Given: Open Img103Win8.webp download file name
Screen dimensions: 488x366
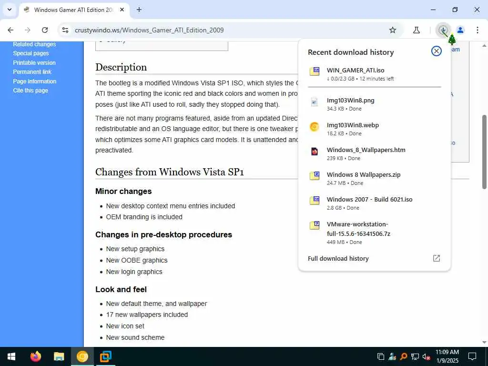Looking at the screenshot, I should (353, 125).
